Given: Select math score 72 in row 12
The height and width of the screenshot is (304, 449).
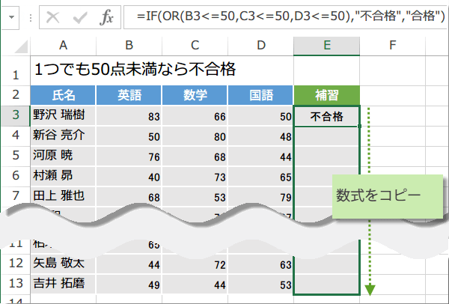Looking at the screenshot, I should (195, 264).
